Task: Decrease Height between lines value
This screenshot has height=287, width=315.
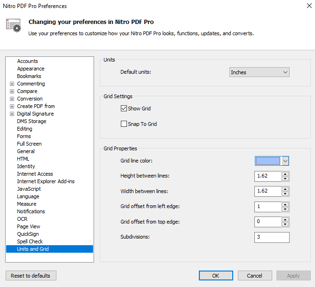Action: (x=285, y=178)
